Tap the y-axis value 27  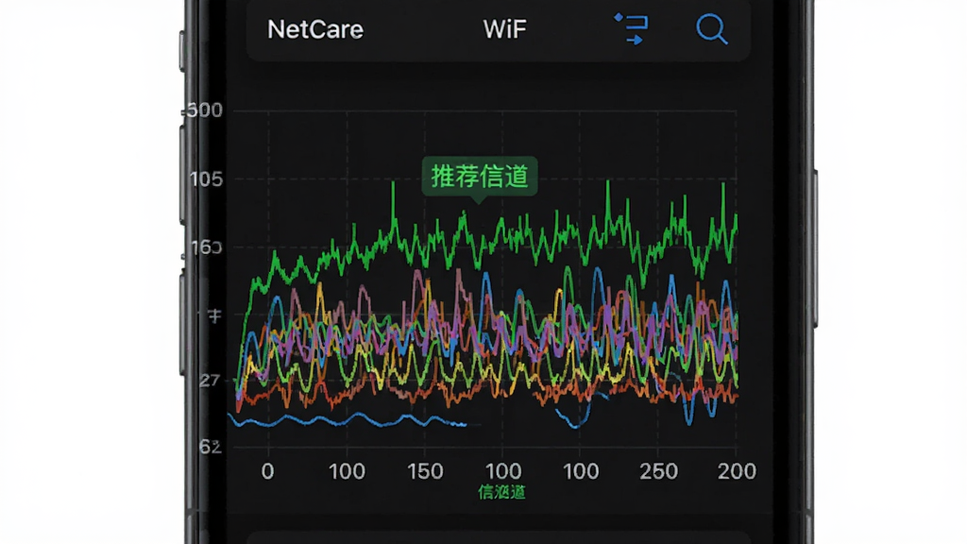pyautogui.click(x=210, y=381)
